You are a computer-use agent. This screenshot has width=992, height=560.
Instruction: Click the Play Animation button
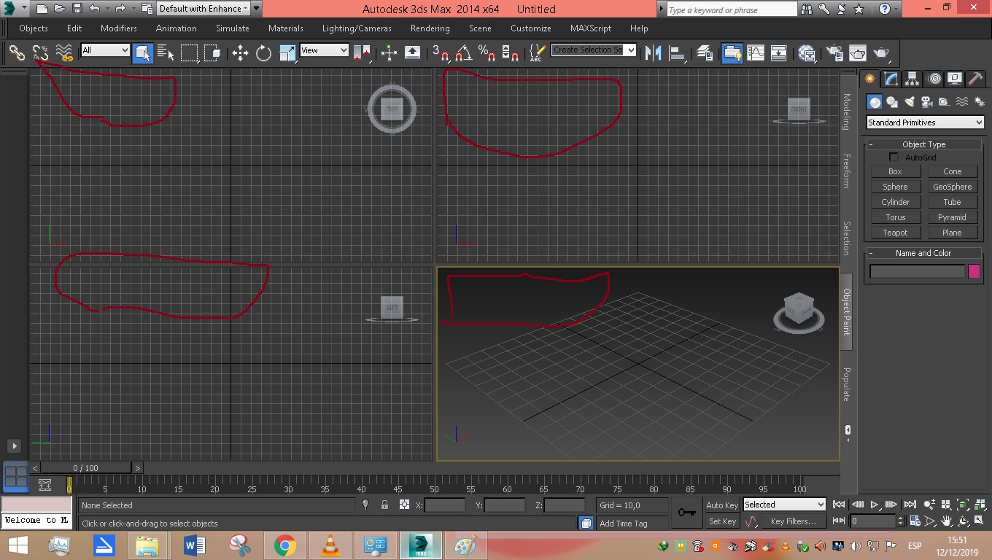pyautogui.click(x=874, y=504)
